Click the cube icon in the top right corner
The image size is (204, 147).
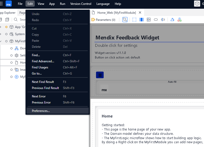[x=197, y=4]
